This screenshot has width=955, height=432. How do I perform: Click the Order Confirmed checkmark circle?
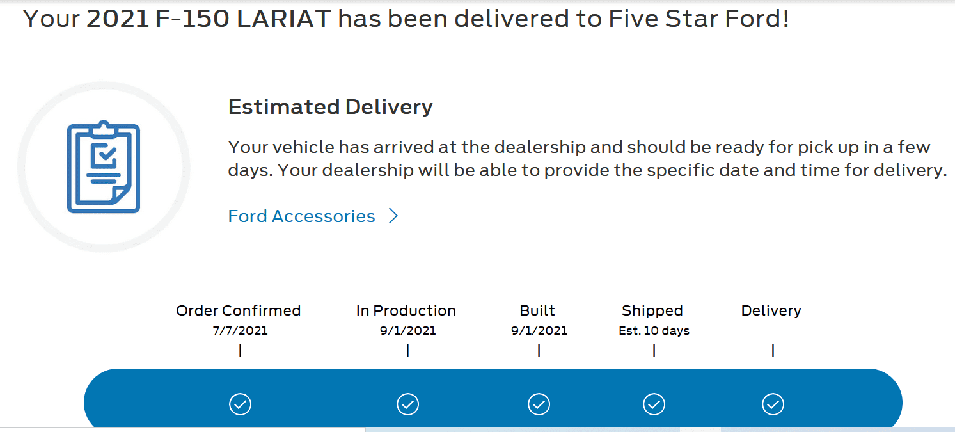[x=241, y=404]
